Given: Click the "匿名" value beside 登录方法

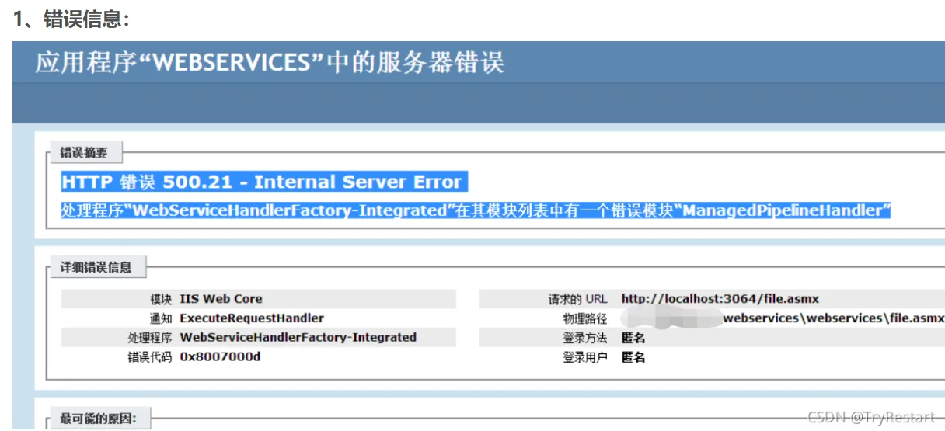Looking at the screenshot, I should [x=633, y=339].
